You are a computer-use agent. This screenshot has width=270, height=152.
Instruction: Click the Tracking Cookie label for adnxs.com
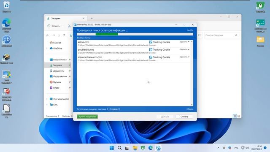coord(161,42)
